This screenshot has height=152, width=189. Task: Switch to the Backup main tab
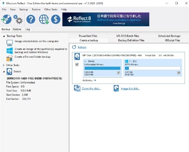pyautogui.click(x=6, y=29)
